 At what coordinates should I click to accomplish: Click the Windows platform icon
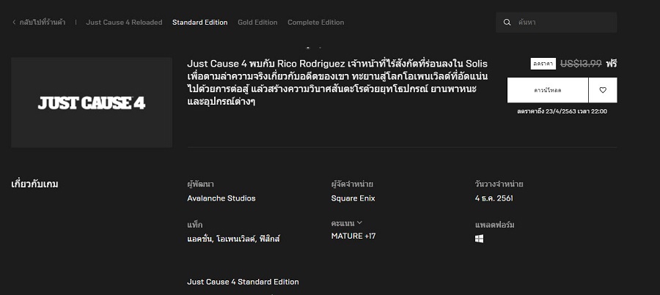click(479, 239)
